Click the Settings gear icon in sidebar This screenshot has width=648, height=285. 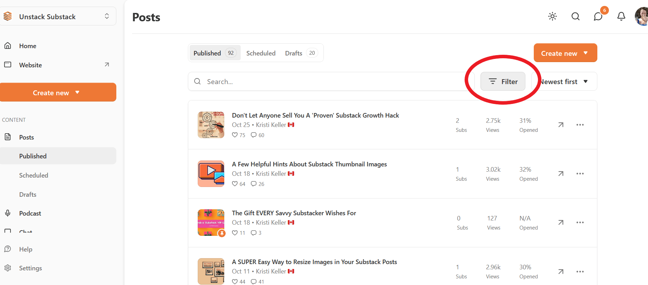pyautogui.click(x=8, y=268)
